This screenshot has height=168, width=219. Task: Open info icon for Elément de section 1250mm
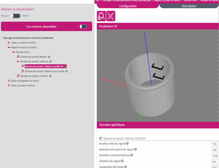tap(50, 76)
